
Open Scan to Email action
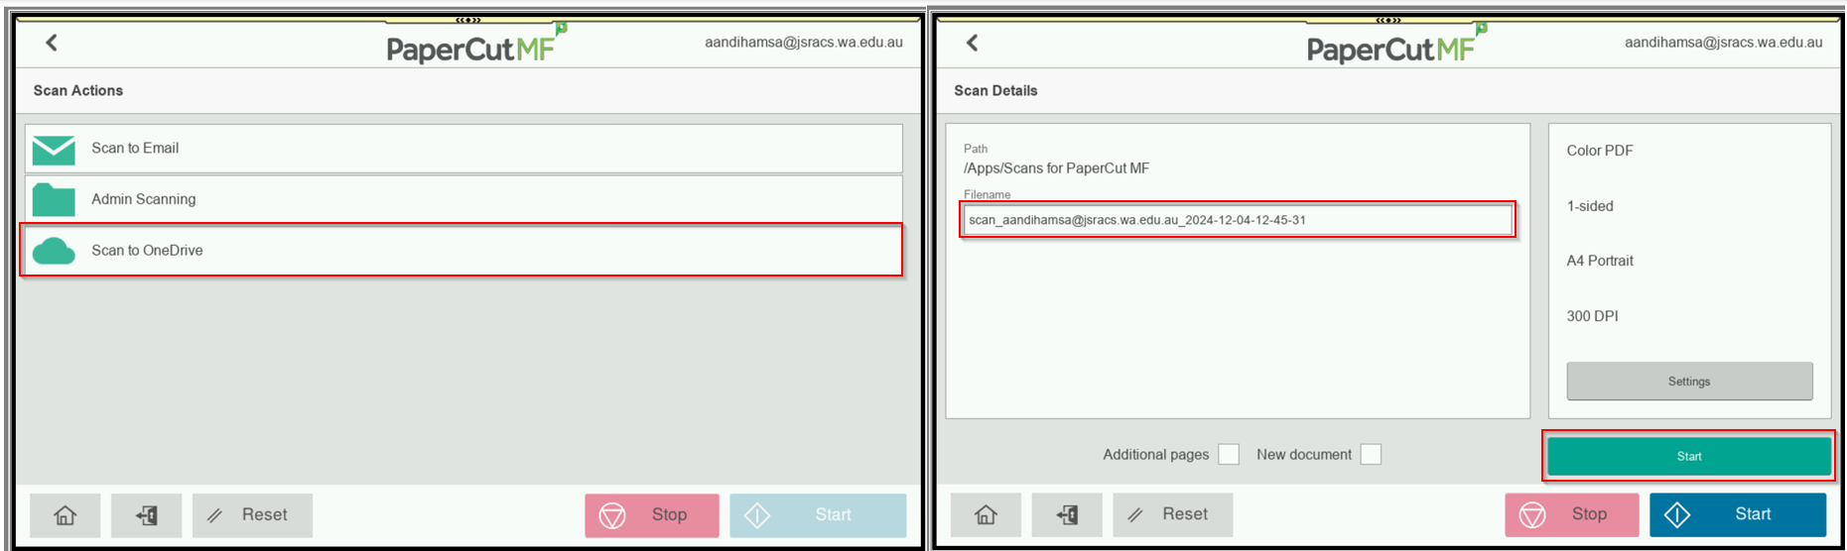point(463,148)
